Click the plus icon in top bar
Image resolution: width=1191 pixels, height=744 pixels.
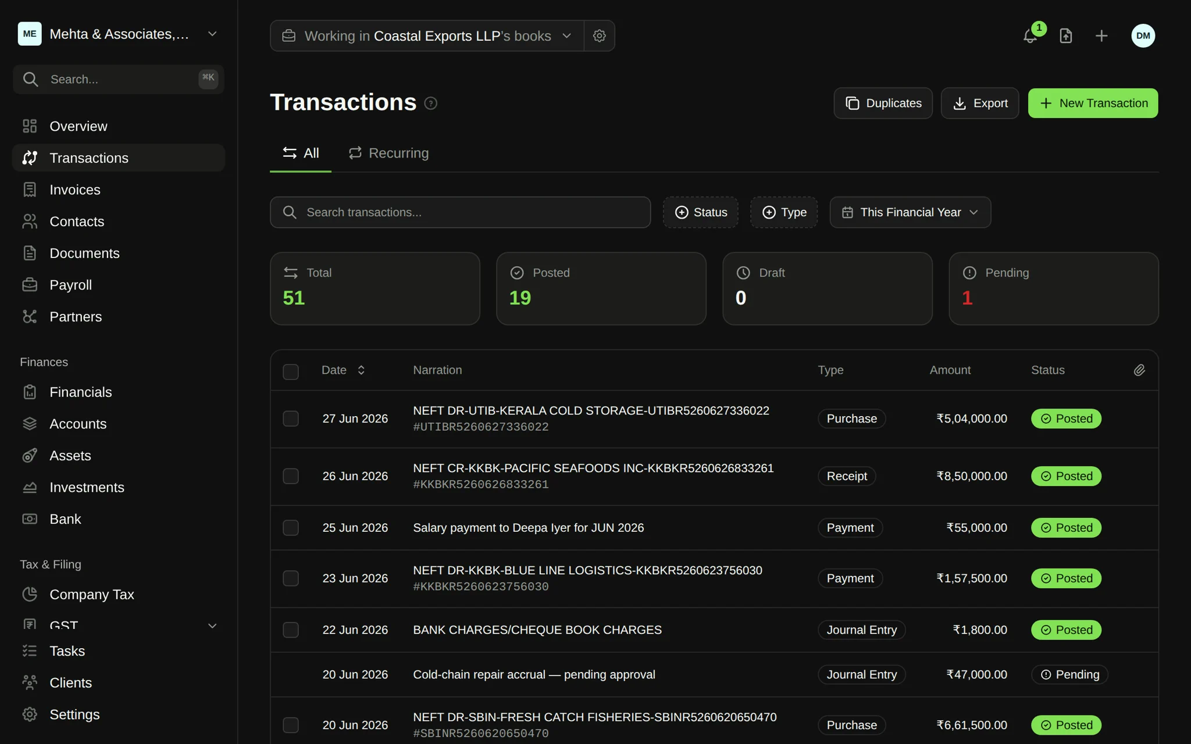click(x=1101, y=36)
